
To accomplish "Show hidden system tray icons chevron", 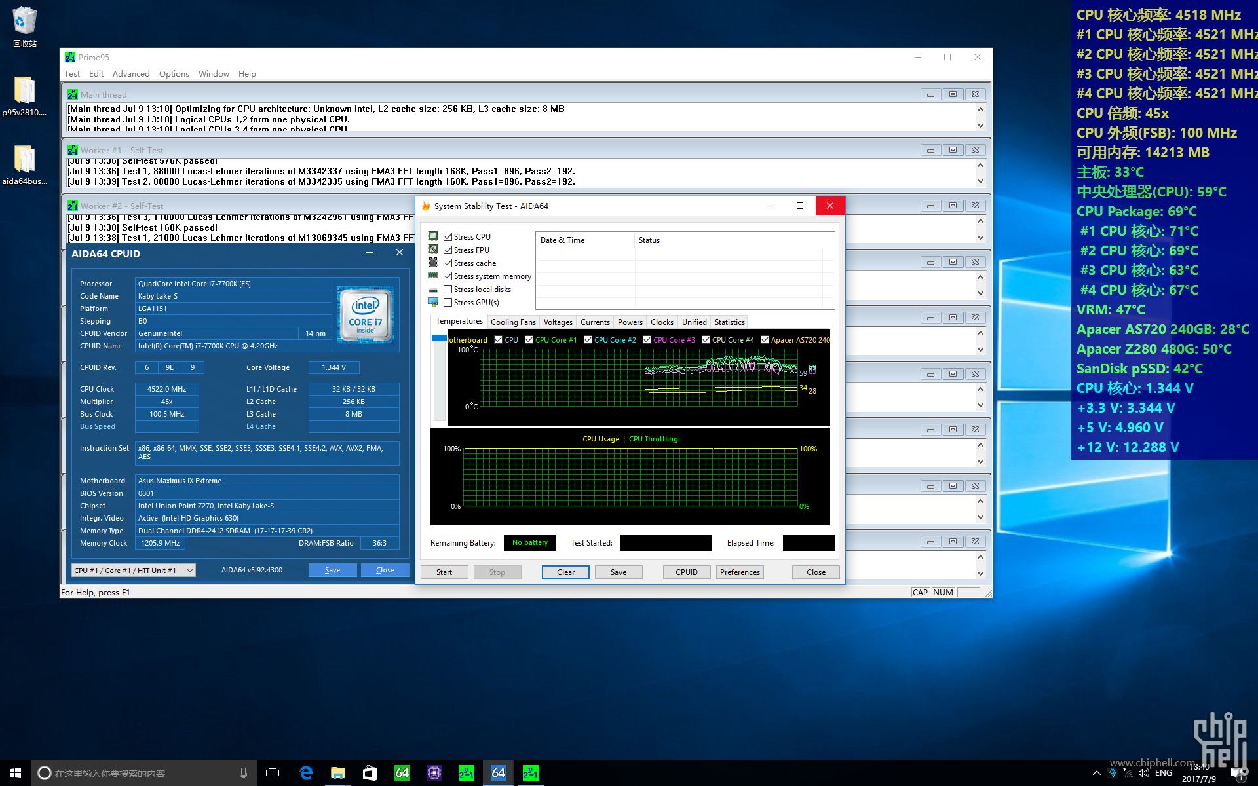I will (1096, 773).
